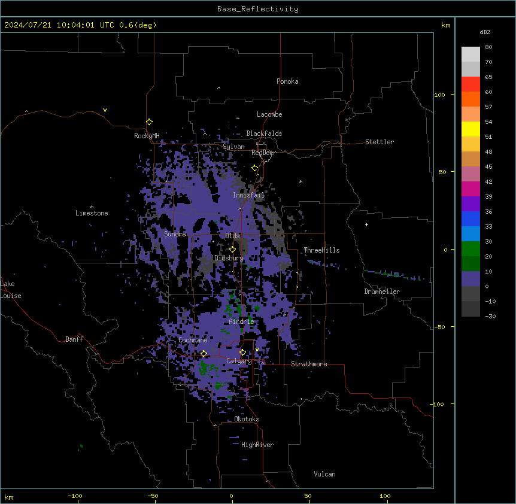
Task: Click the -50 tick on the vertical axis
Action: [x=439, y=327]
